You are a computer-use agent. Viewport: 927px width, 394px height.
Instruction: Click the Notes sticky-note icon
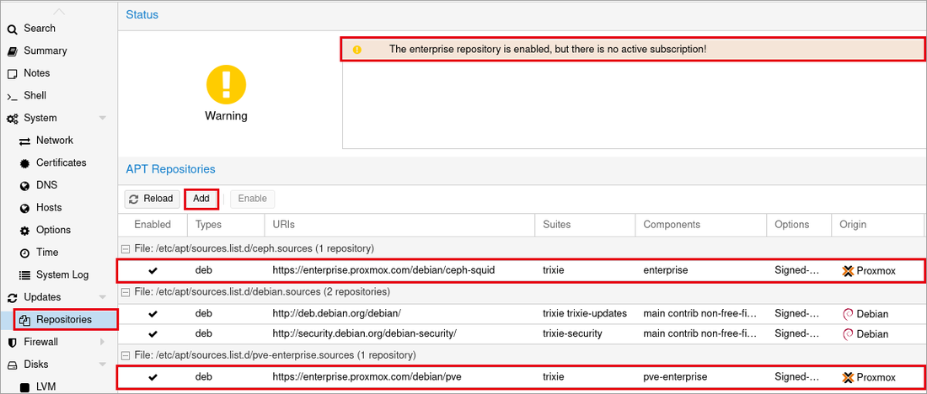click(x=12, y=74)
